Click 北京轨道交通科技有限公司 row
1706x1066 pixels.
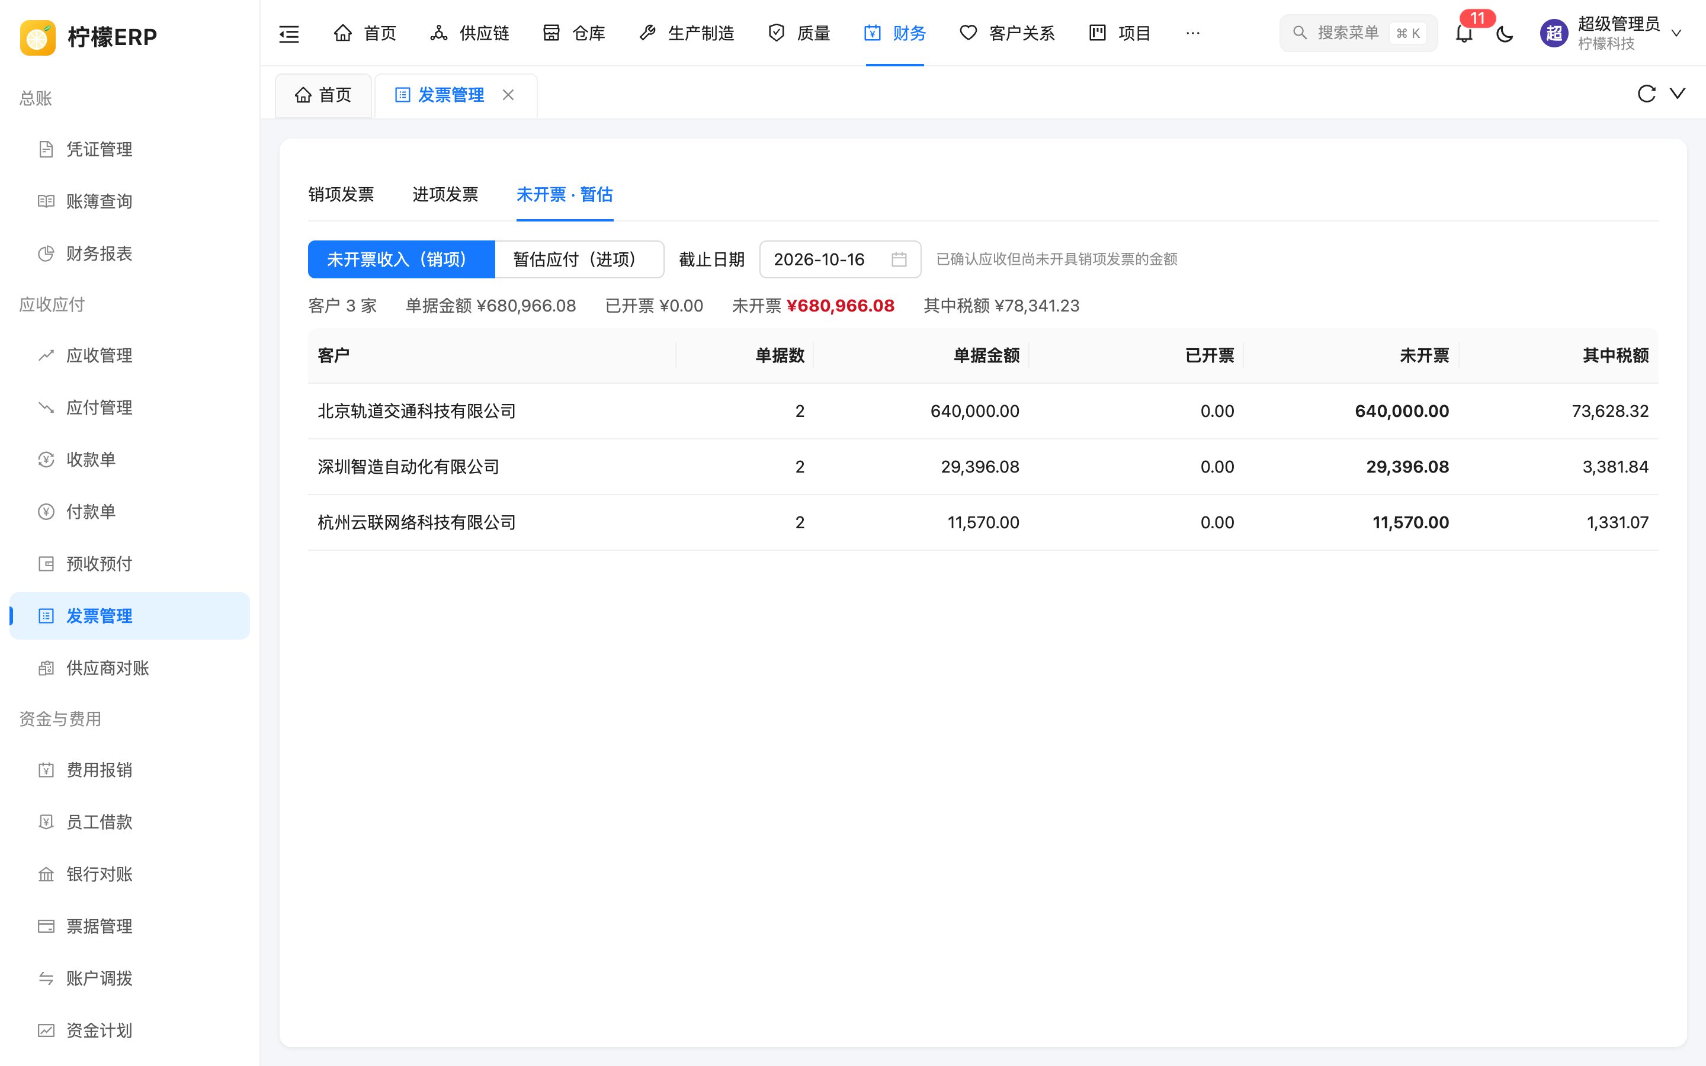tap(983, 411)
